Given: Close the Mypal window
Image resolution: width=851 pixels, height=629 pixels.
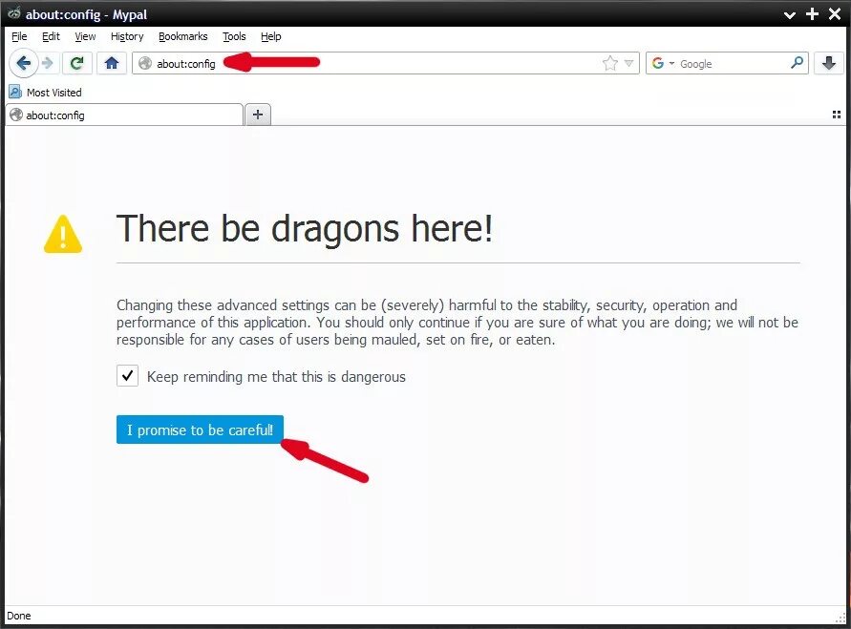Looking at the screenshot, I should [x=835, y=14].
